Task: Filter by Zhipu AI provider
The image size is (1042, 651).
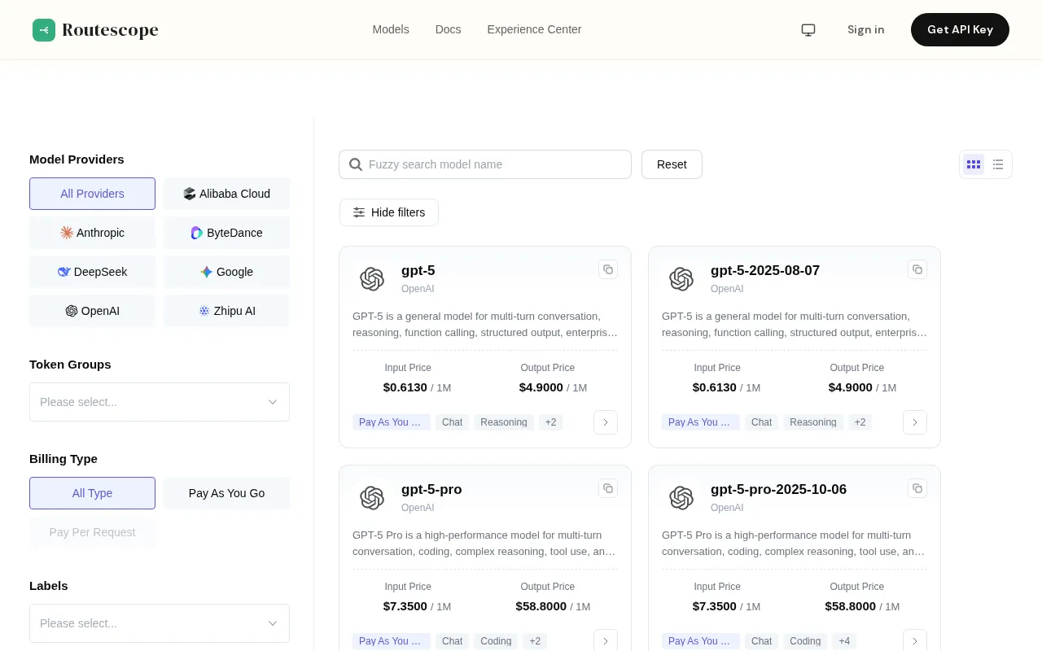Action: point(226,311)
